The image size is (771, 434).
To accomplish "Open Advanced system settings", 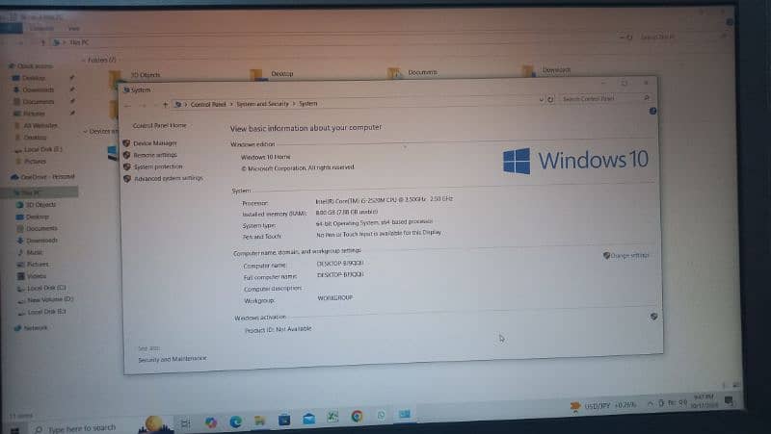I will (x=168, y=178).
